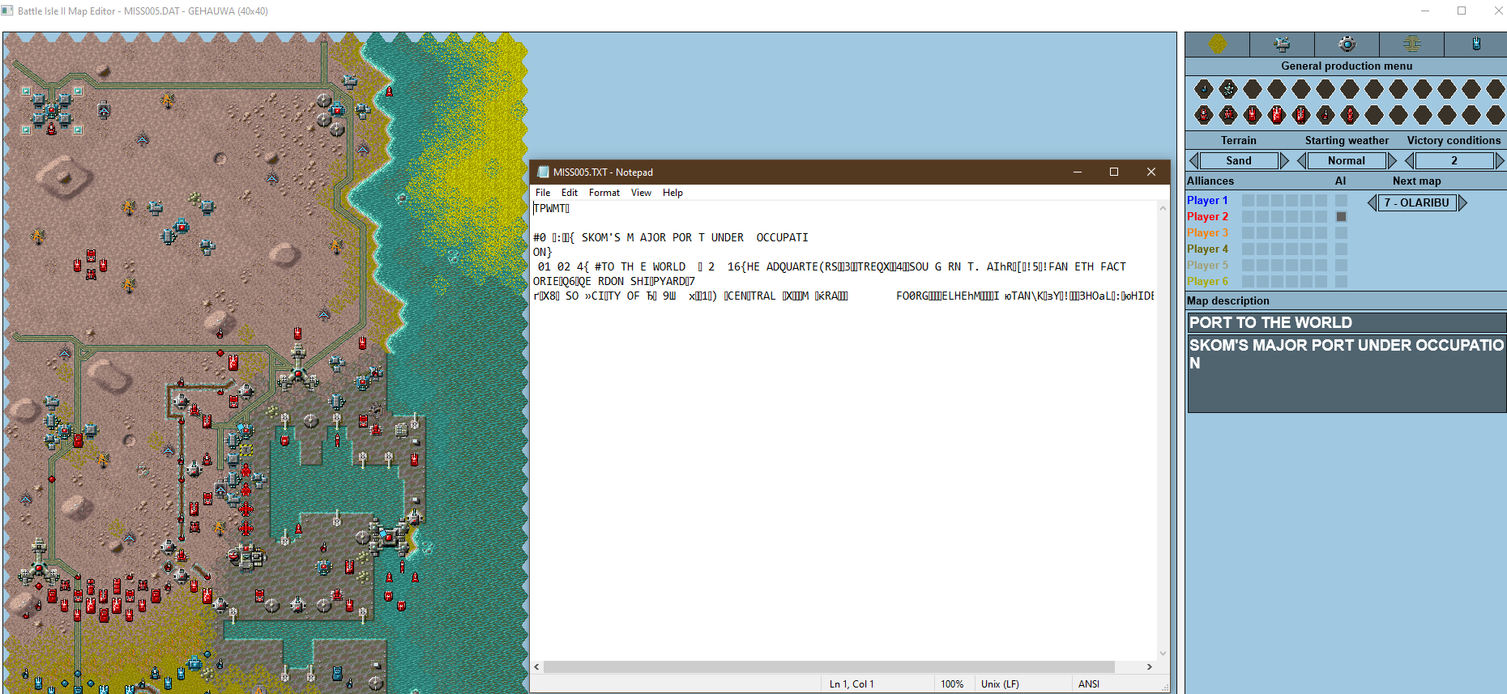Viewport: 1507px width, 694px height.
Task: Open the blue tank units palette tab
Action: click(x=1476, y=44)
